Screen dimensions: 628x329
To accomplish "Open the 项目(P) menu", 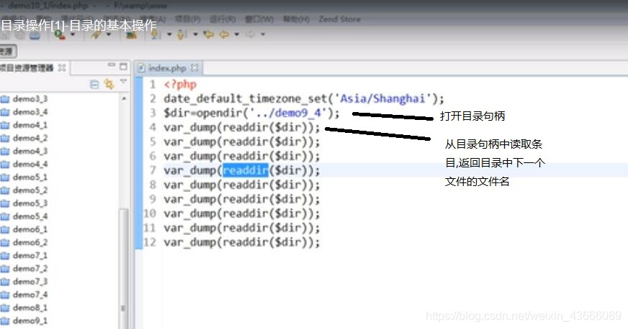I will [188, 19].
